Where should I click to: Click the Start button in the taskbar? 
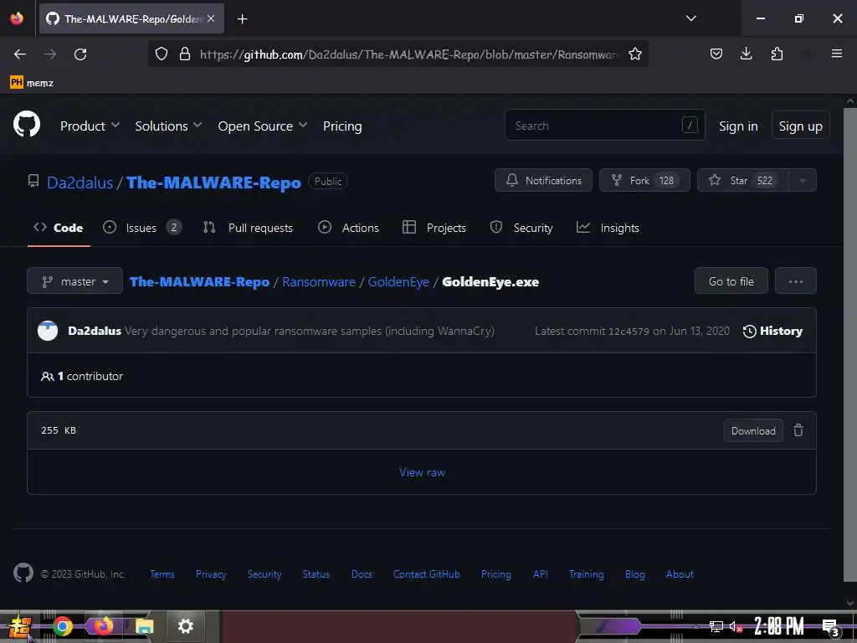click(x=20, y=626)
